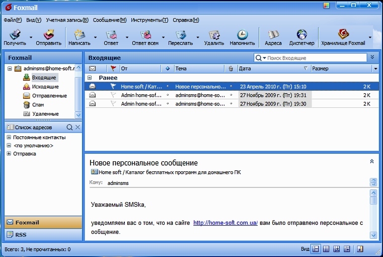Switch to the RSS tab
The width and height of the screenshot is (383, 257).
[43, 235]
